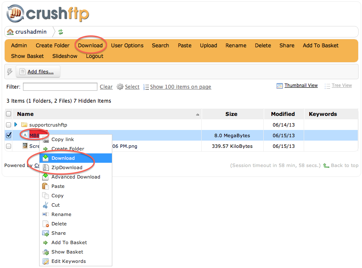This screenshot has height=268, width=362.
Task: Open the Admin toolbar button
Action: point(19,46)
